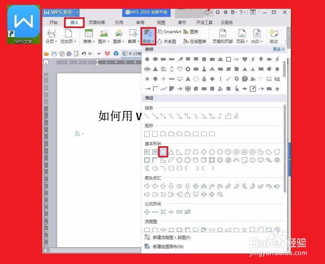
Task: Select the sun shape in basic shapes
Action: pyautogui.click(x=277, y=160)
